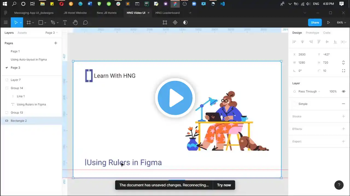Image resolution: width=350 pixels, height=196 pixels.
Task: Select the Comment tool
Action: pos(85,23)
